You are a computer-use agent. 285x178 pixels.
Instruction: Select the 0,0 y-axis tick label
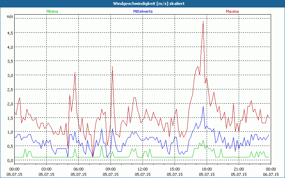click(10, 160)
